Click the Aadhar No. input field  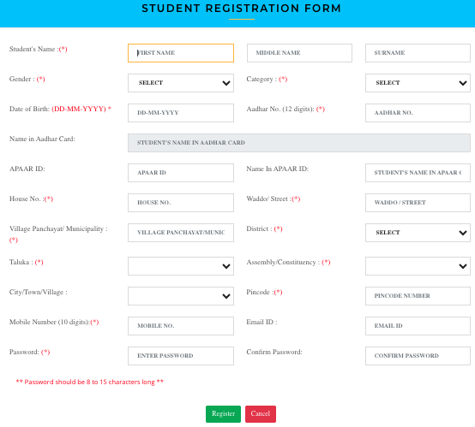click(x=418, y=113)
